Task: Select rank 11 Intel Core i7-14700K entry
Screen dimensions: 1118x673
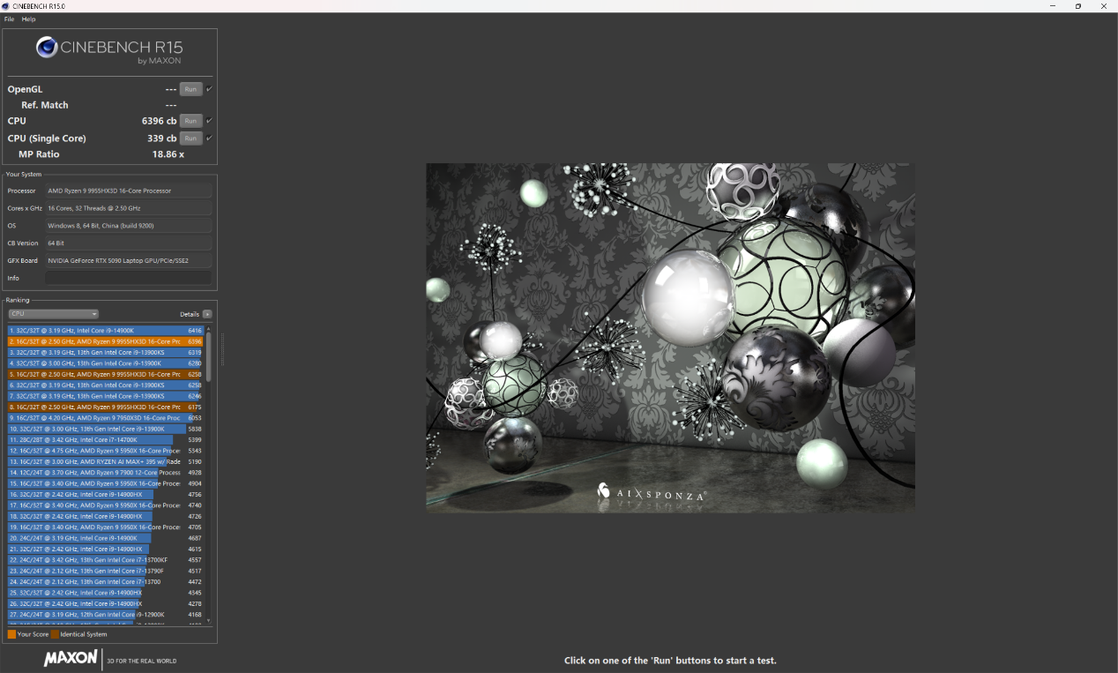Action: [x=106, y=439]
